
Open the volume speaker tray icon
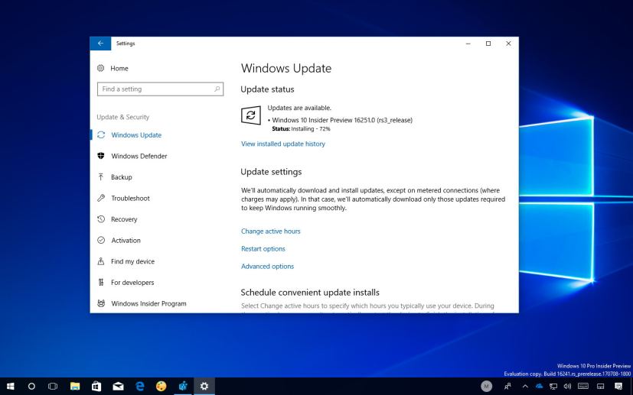pos(567,386)
